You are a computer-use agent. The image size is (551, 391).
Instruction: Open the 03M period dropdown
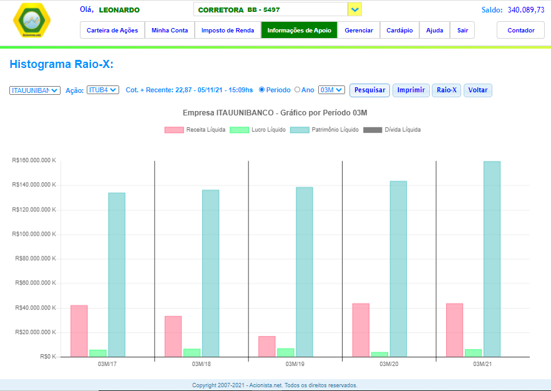pyautogui.click(x=331, y=90)
